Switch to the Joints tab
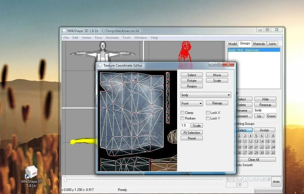 pos(272,44)
